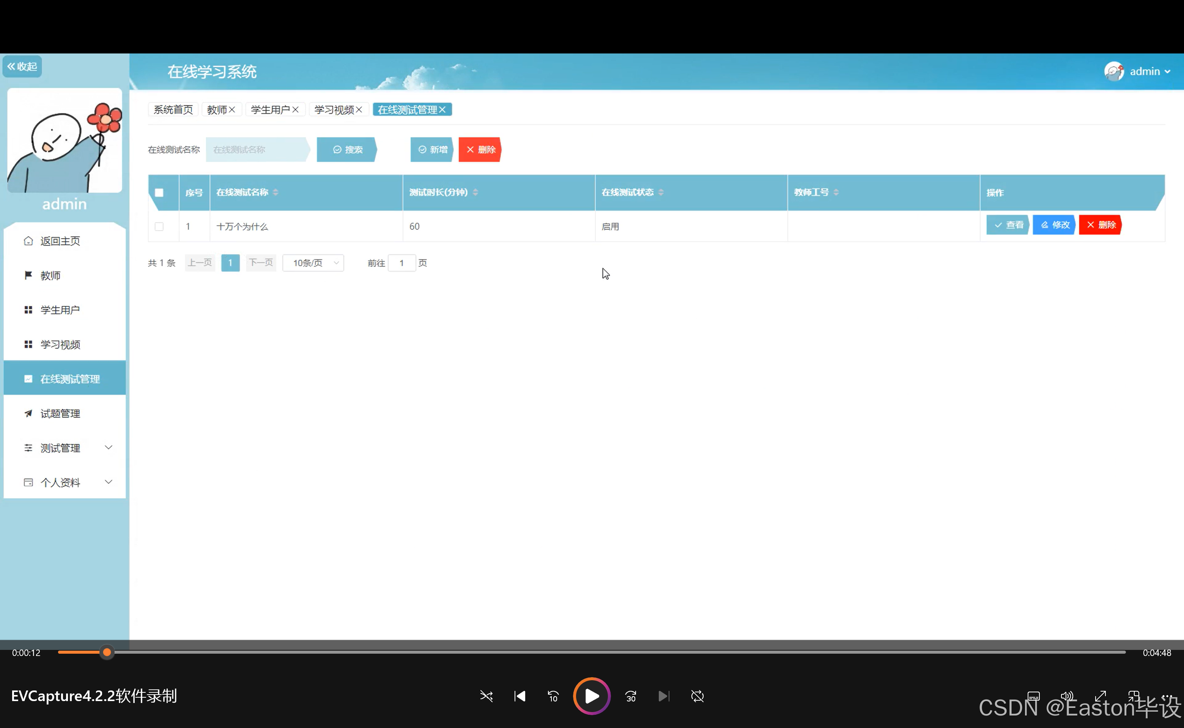Collapse sidebar with the 收起 button
This screenshot has height=728, width=1184.
[22, 66]
